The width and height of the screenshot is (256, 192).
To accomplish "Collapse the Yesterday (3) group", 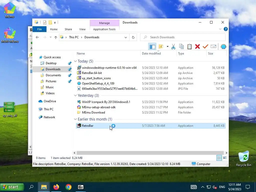I will pyautogui.click(x=75, y=95).
